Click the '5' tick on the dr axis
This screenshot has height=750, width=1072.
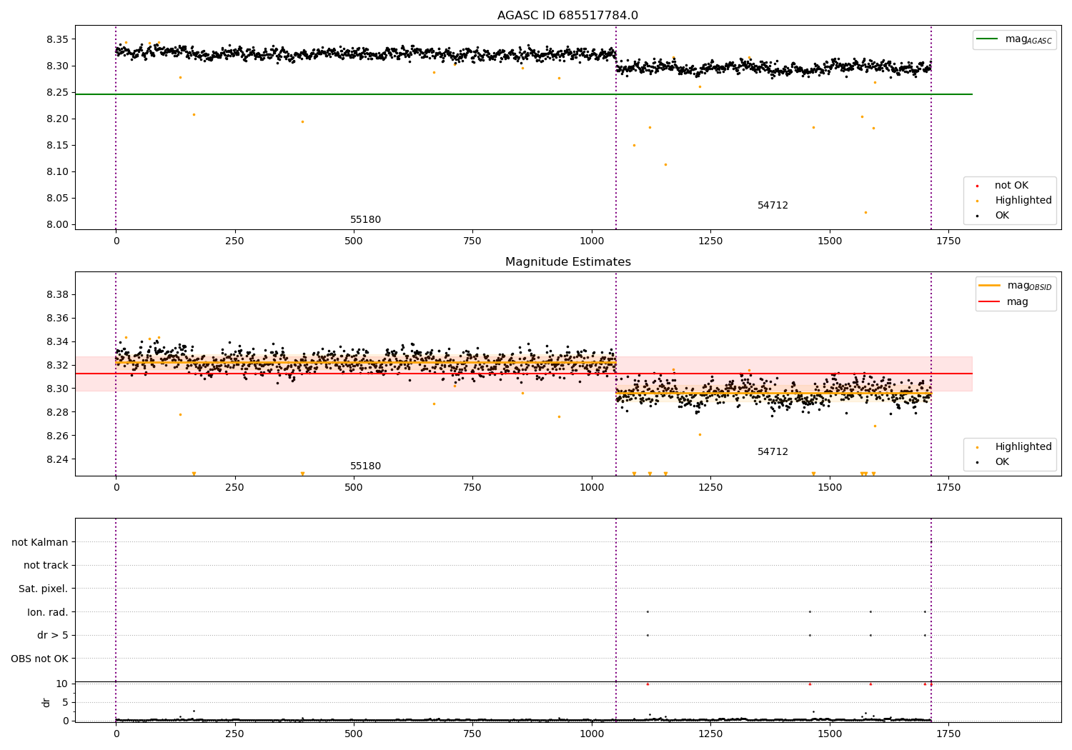(66, 702)
